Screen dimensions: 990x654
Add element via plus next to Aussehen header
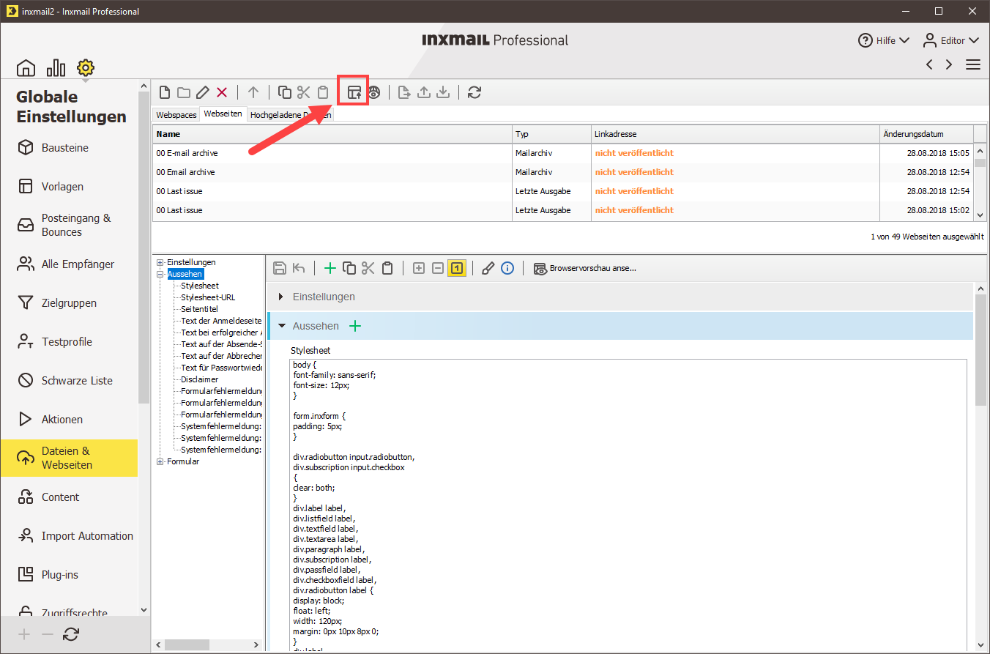[355, 326]
